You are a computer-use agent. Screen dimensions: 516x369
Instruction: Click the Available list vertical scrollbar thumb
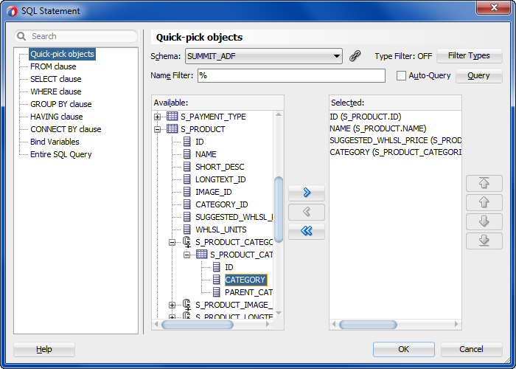click(x=279, y=210)
